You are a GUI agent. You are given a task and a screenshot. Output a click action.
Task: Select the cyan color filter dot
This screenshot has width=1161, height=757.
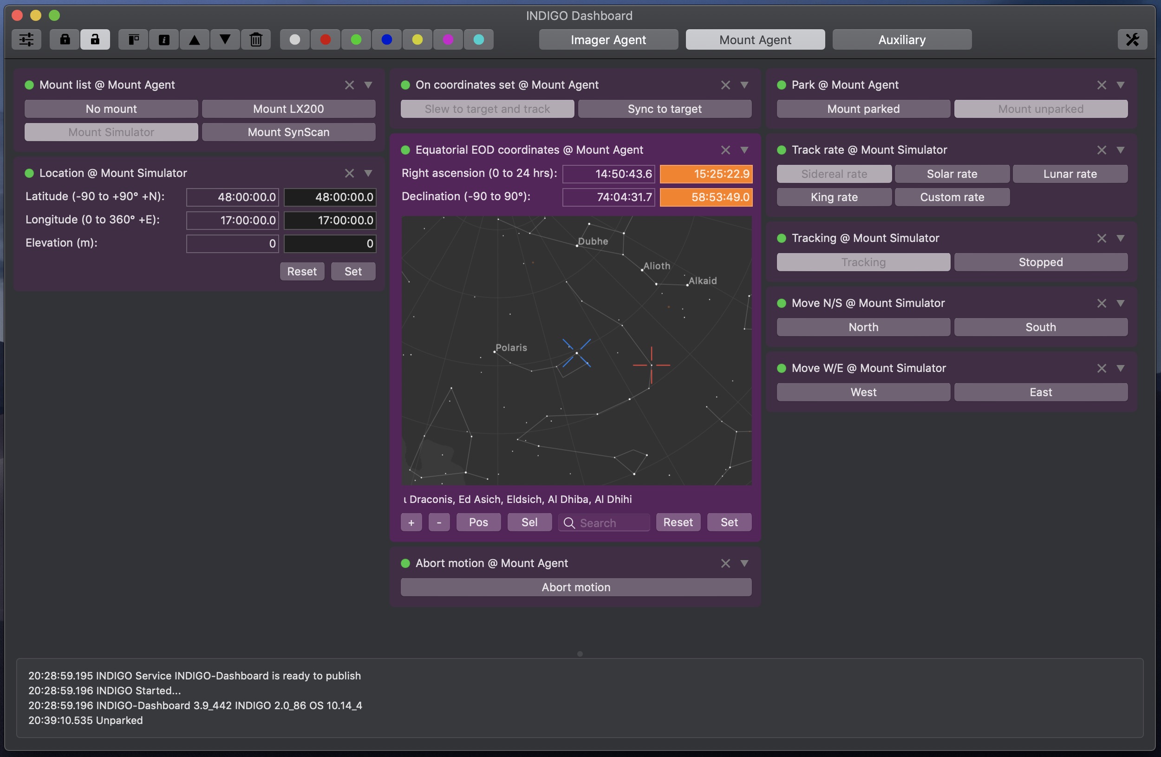[x=479, y=39]
